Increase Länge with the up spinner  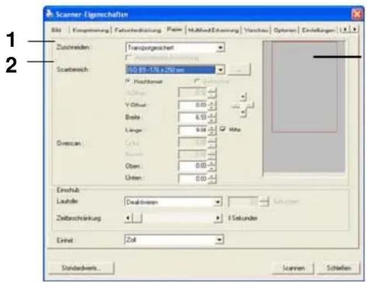click(212, 127)
